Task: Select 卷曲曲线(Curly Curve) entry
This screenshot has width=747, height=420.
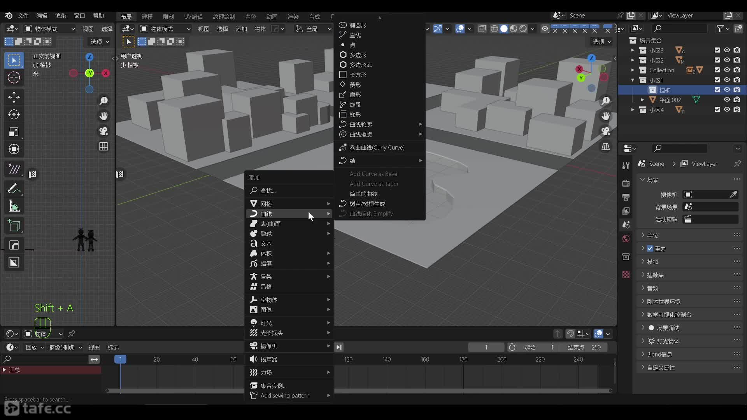Action: pos(380,147)
